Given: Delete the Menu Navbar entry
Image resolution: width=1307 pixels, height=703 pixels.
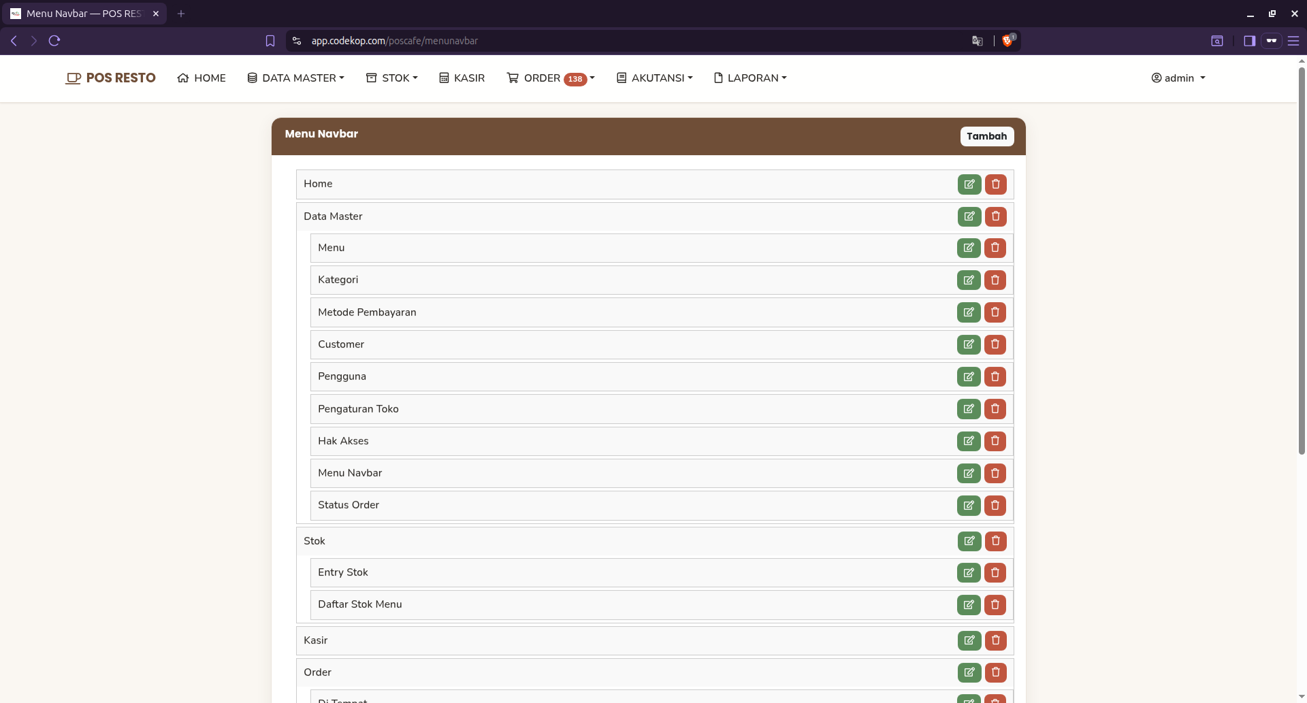Looking at the screenshot, I should click(995, 473).
